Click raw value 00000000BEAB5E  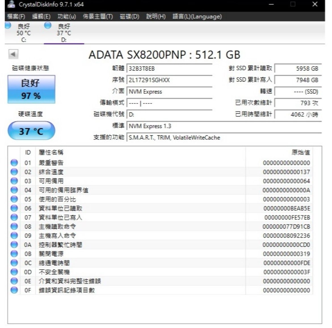click(287, 208)
